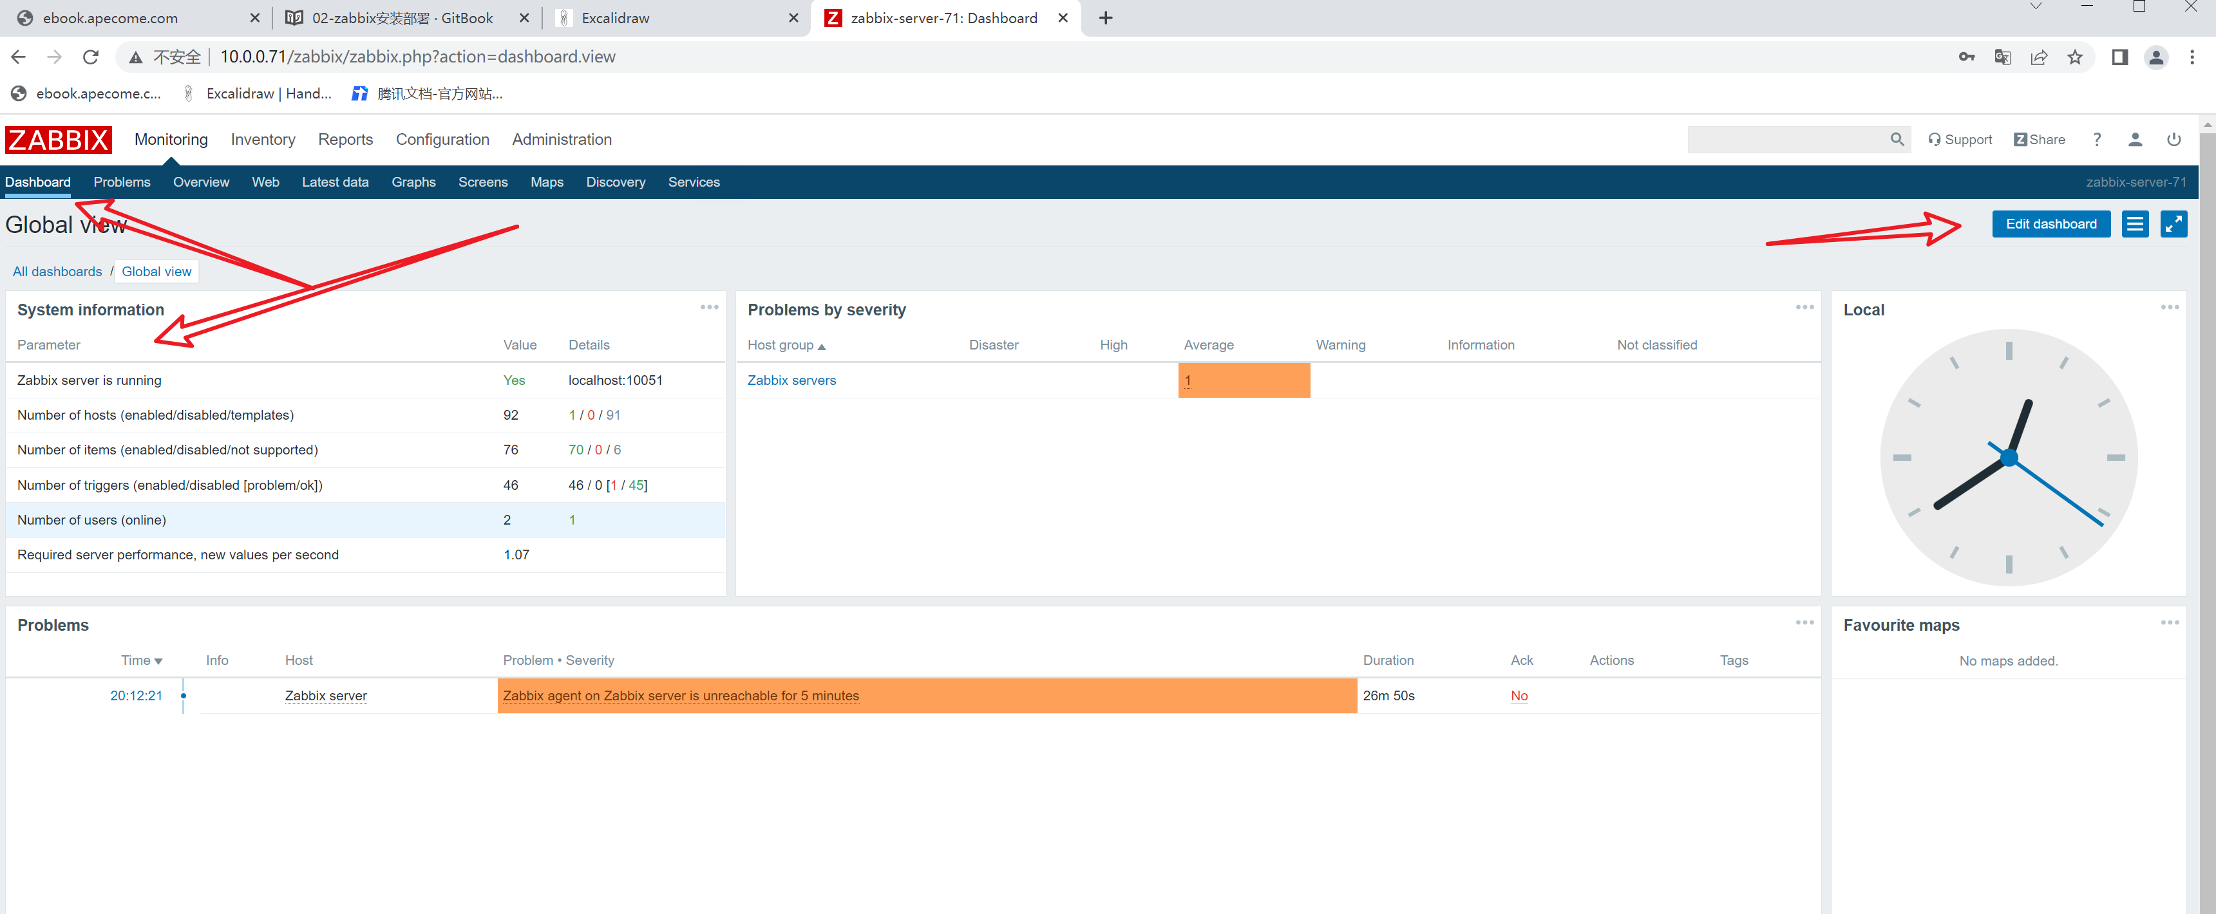Click the Zabbix server host link

(326, 696)
